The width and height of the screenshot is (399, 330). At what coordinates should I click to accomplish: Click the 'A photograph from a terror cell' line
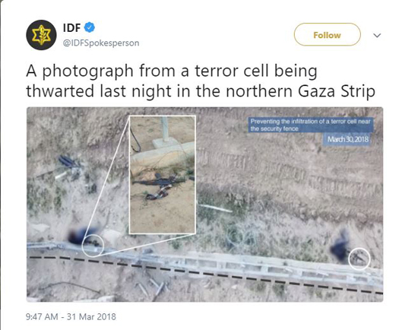172,71
